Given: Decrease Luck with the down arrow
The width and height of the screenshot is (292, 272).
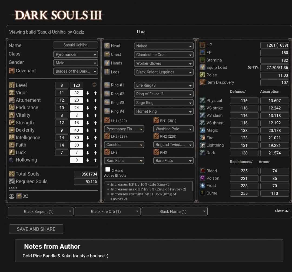Looking at the screenshot, I should point(88,153).
